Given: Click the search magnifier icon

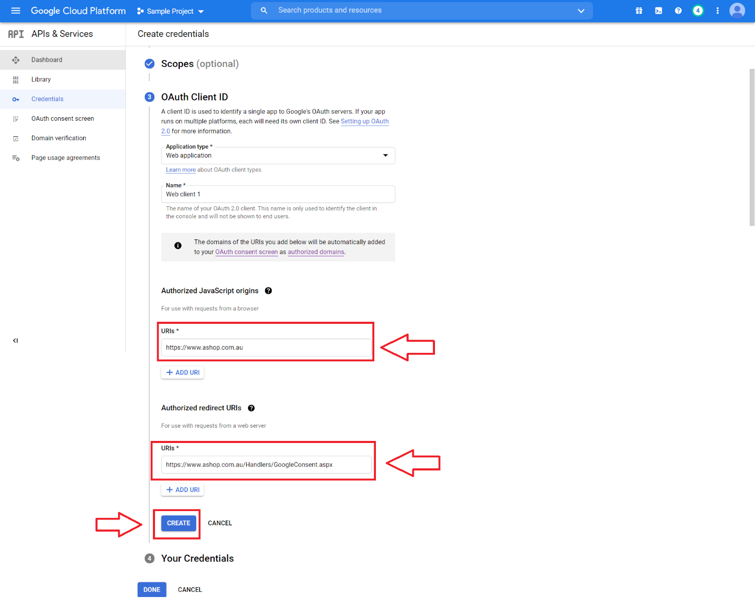Looking at the screenshot, I should pyautogui.click(x=264, y=11).
